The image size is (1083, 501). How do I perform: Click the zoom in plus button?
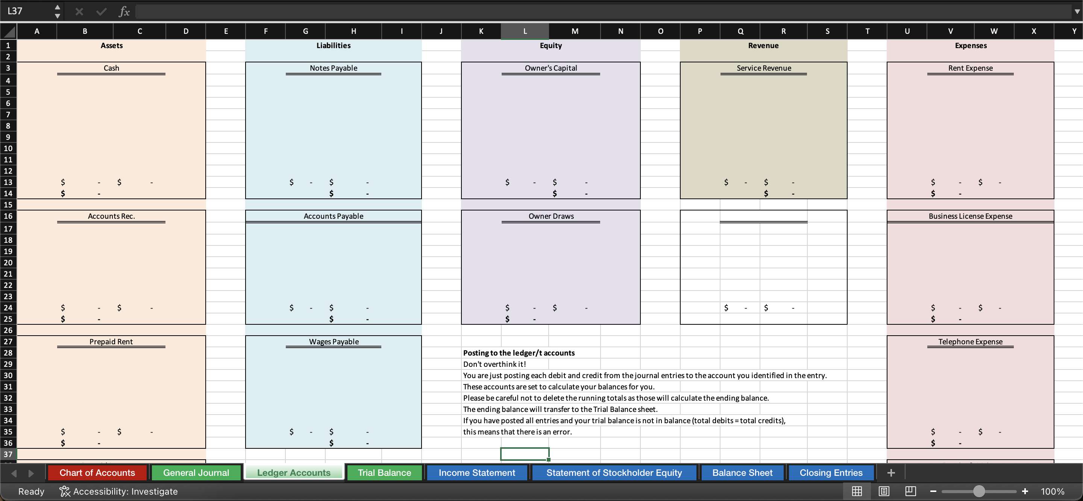point(1025,491)
